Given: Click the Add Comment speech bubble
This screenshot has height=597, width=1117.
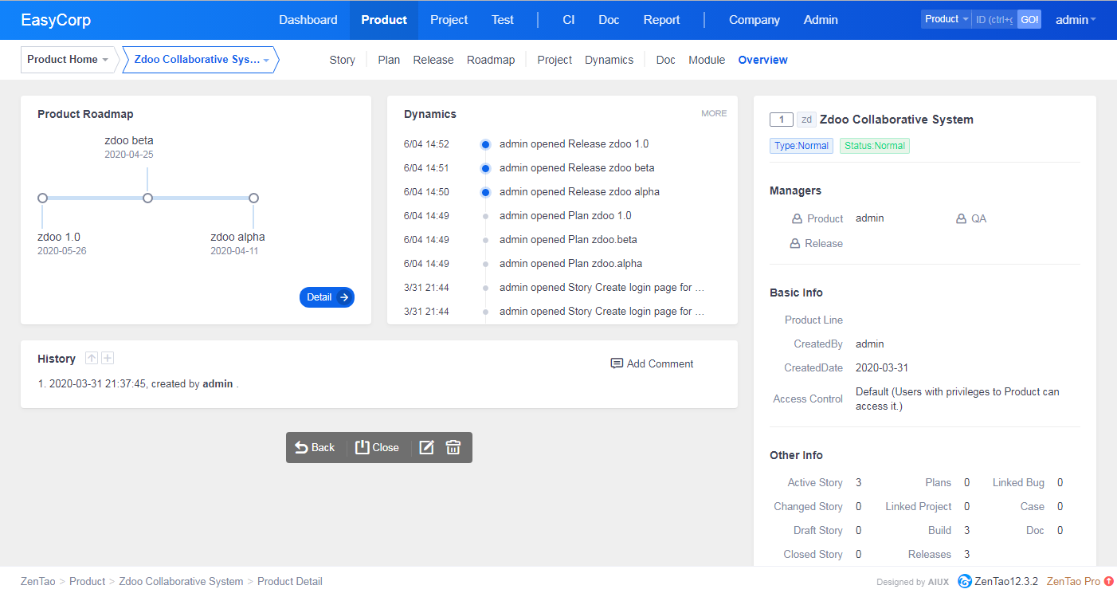Looking at the screenshot, I should [x=617, y=363].
